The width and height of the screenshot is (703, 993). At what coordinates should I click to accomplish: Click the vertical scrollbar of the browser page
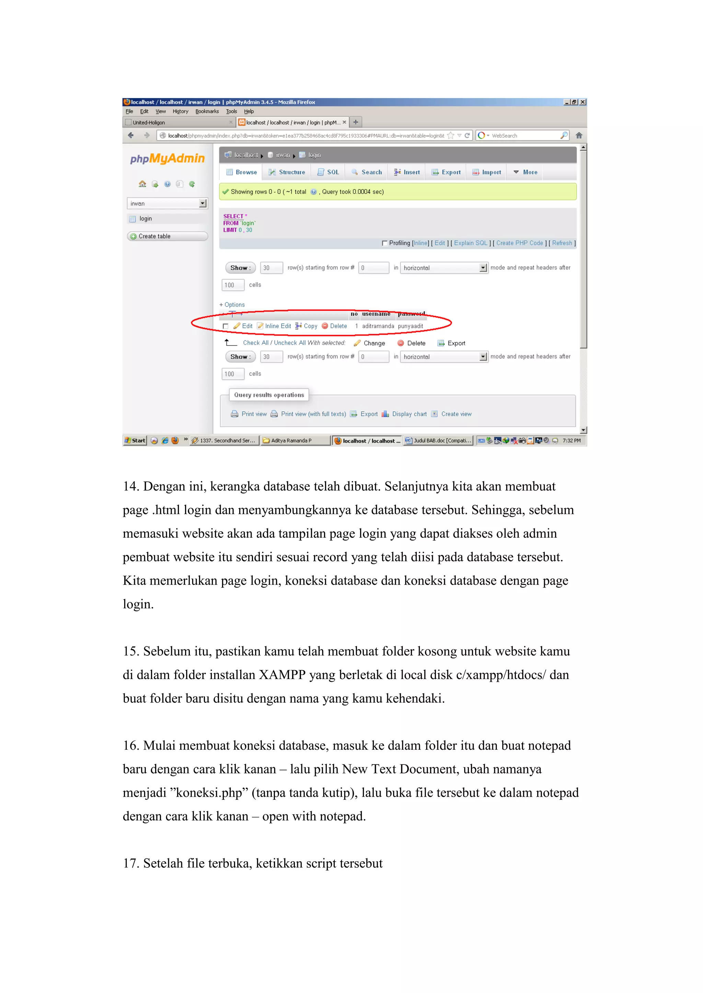[x=584, y=289]
